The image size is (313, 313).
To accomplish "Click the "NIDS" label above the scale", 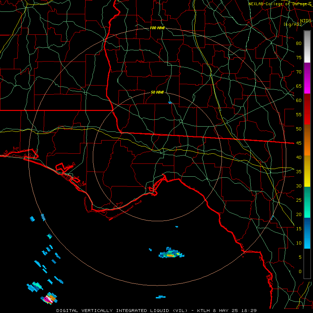I will click(x=305, y=21).
